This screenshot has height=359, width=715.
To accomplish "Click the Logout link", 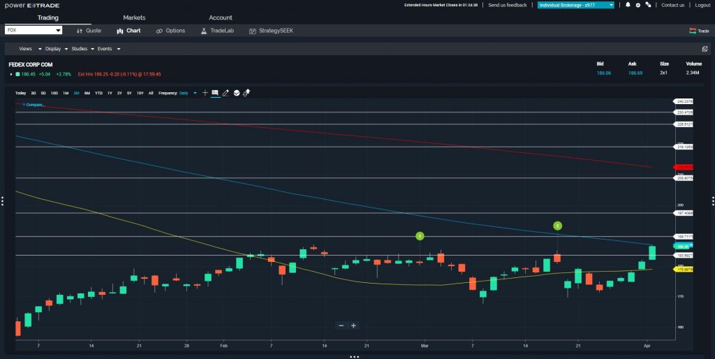I will (x=702, y=5).
